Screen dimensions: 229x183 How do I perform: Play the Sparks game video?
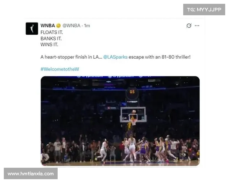coord(120,121)
